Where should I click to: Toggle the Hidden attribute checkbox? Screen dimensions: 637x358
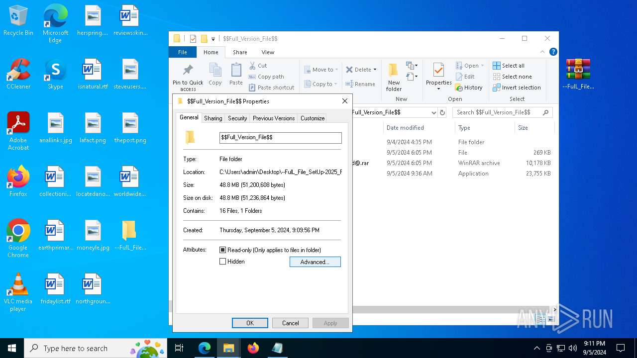223,262
